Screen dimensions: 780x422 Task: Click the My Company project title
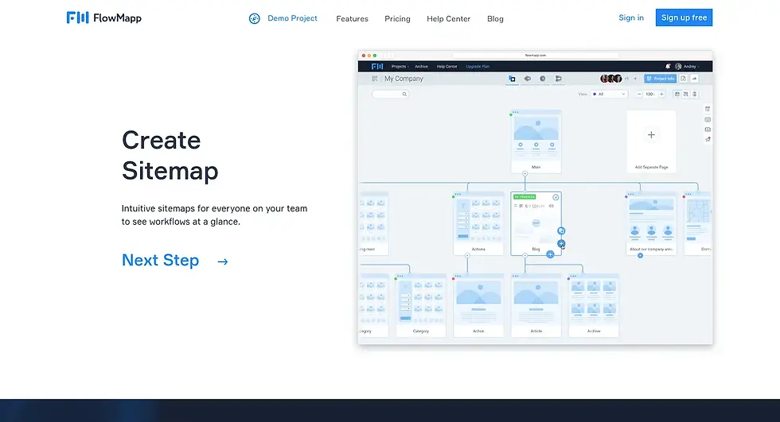(404, 79)
